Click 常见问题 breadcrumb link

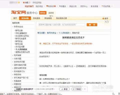(41, 33)
